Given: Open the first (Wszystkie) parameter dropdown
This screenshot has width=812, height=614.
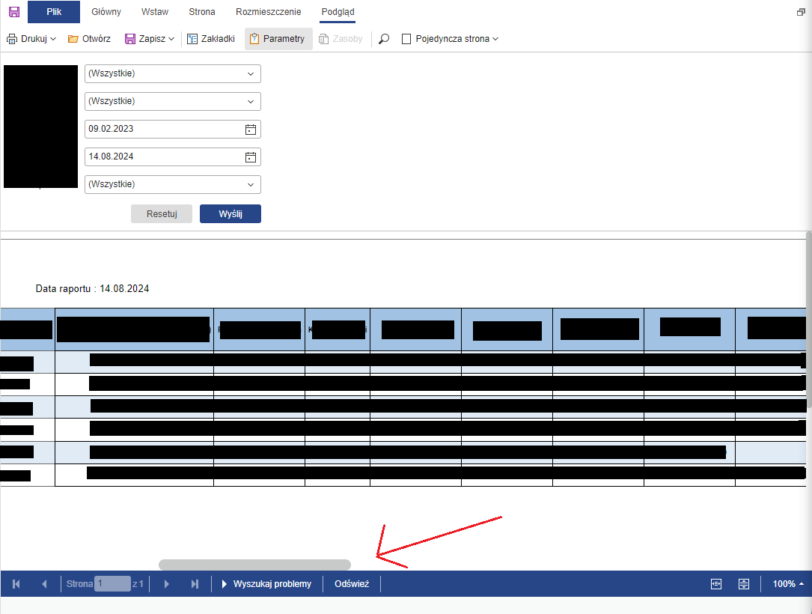Looking at the screenshot, I should (x=172, y=73).
